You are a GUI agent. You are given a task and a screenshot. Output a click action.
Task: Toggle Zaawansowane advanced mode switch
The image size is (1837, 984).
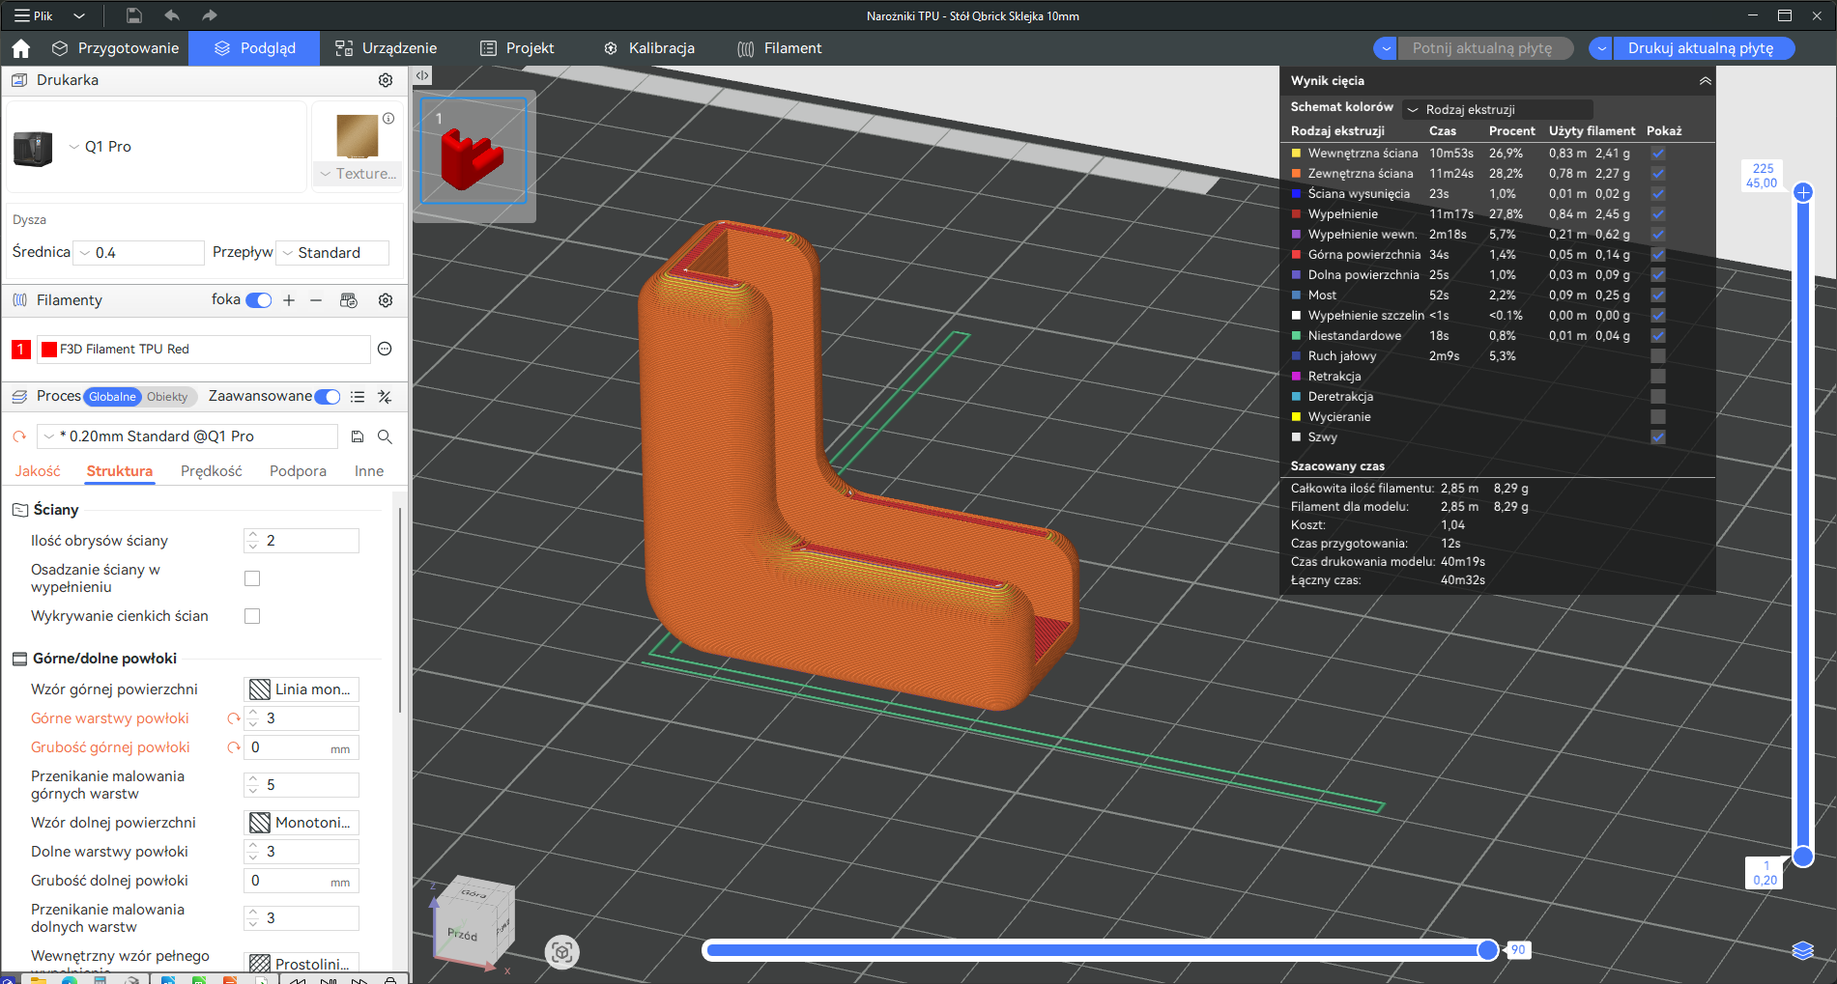[x=328, y=397]
